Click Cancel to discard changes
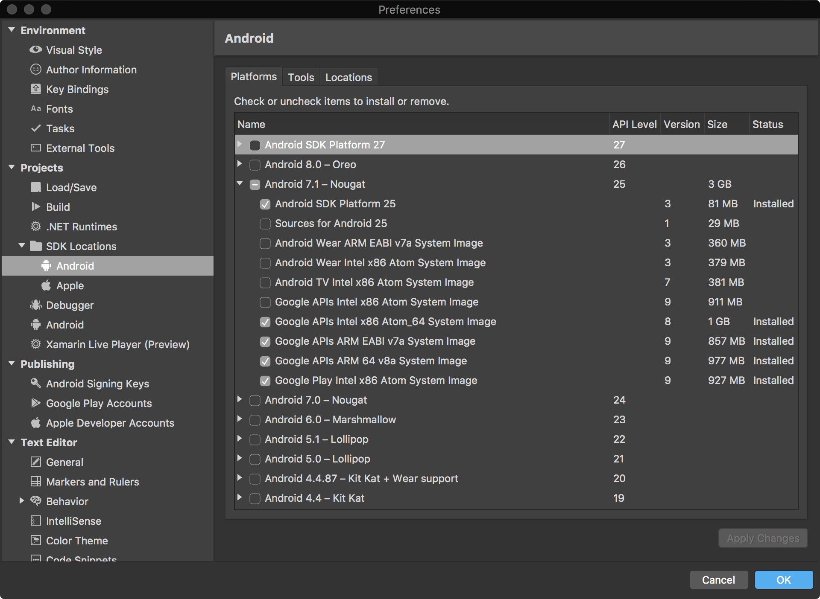 [719, 580]
